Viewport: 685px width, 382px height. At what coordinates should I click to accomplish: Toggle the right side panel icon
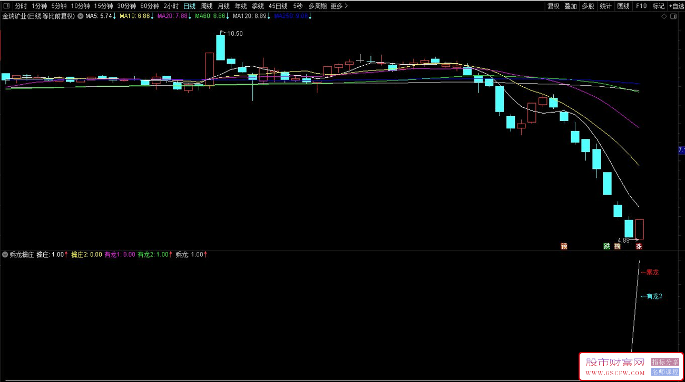[x=674, y=17]
